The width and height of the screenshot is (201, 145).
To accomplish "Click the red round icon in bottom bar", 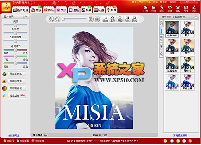I will pos(190,141).
